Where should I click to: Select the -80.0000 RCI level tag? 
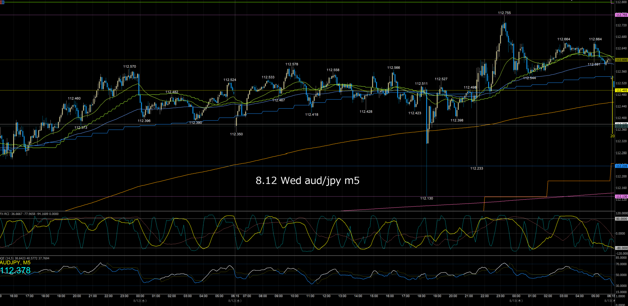(x=621, y=248)
